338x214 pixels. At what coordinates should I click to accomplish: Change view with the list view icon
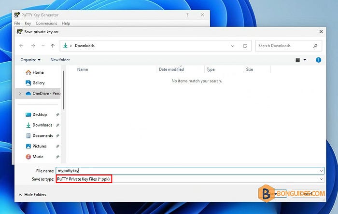click(298, 60)
